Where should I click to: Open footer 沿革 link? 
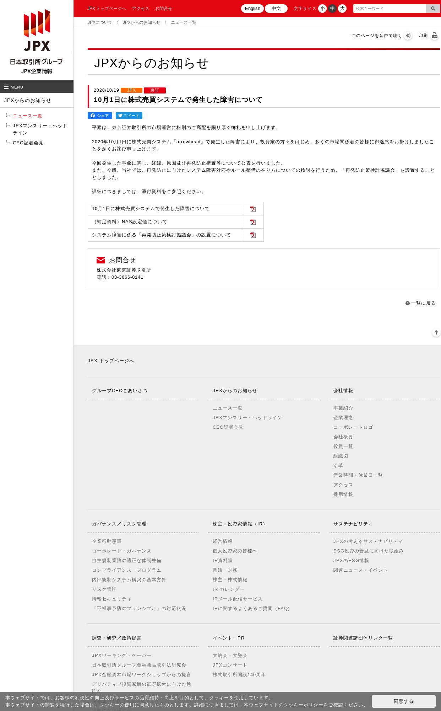338,466
